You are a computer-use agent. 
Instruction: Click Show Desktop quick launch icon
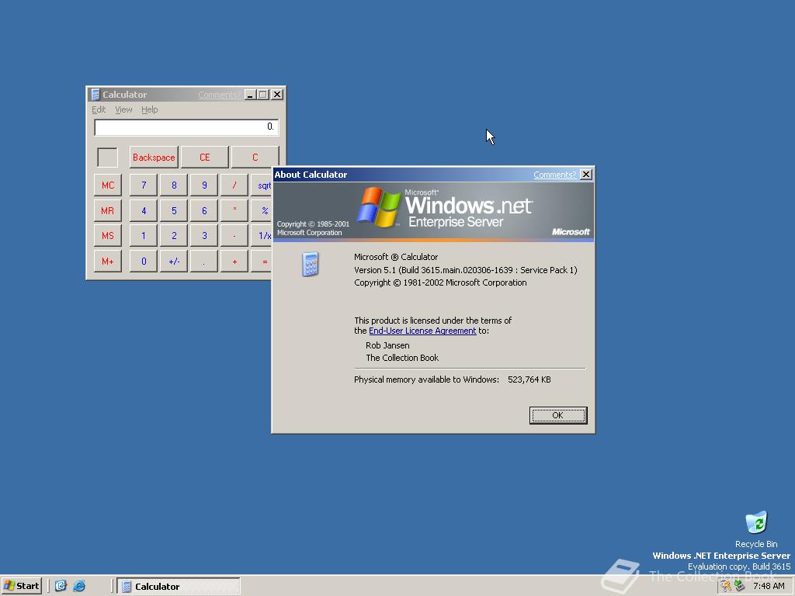pyautogui.click(x=61, y=586)
